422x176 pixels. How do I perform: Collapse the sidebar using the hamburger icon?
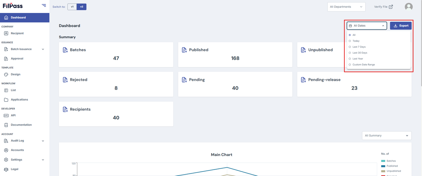tap(44, 5)
